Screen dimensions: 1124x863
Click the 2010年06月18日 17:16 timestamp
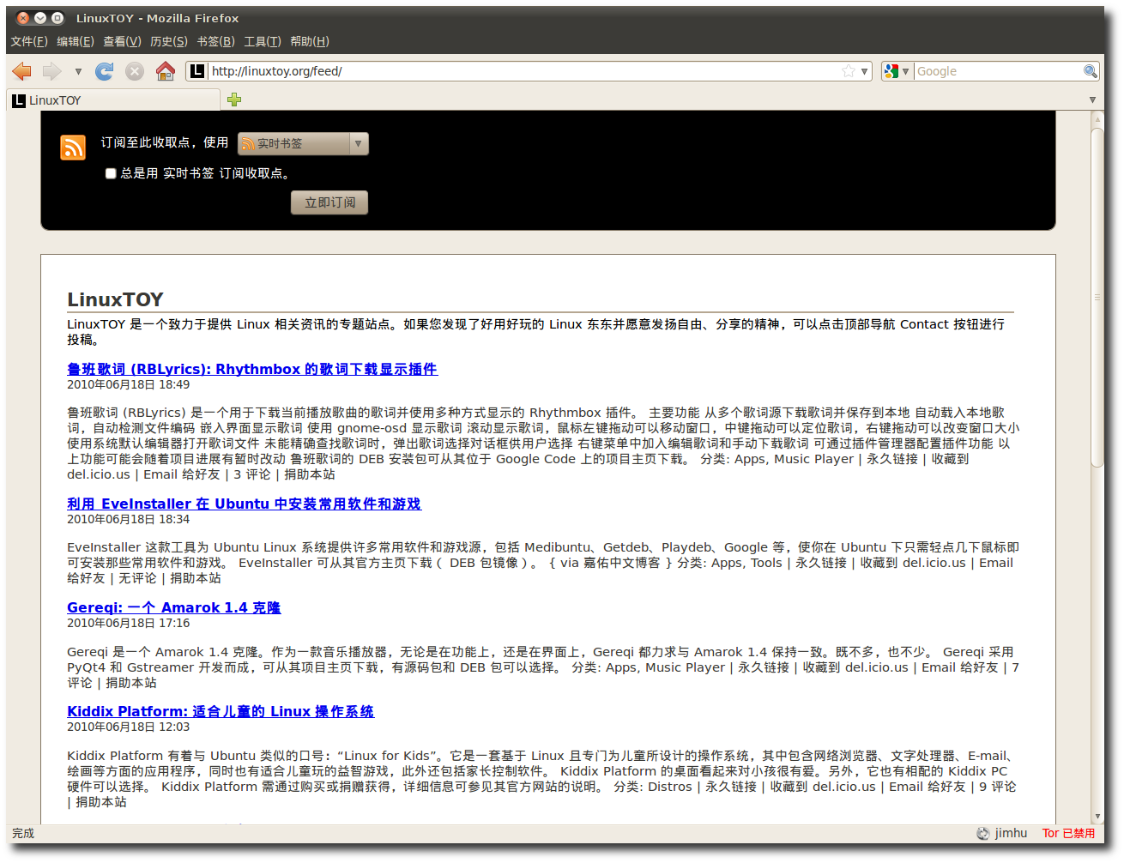[x=129, y=623]
